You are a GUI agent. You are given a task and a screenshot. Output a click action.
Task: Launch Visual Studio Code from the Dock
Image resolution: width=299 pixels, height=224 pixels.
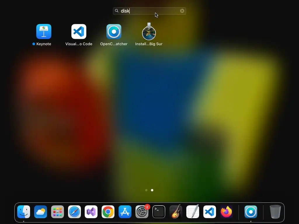pos(210,212)
